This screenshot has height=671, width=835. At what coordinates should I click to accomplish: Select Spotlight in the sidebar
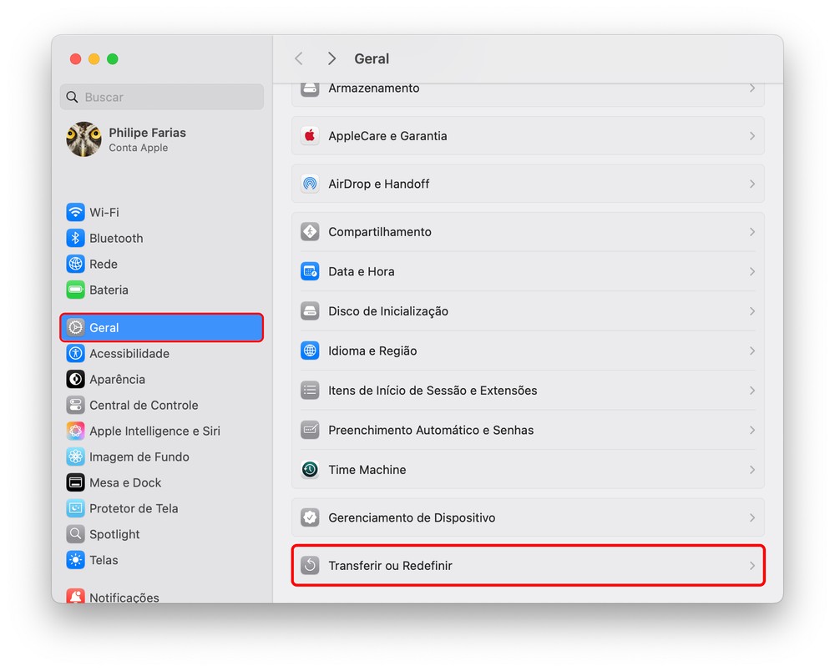(161, 534)
